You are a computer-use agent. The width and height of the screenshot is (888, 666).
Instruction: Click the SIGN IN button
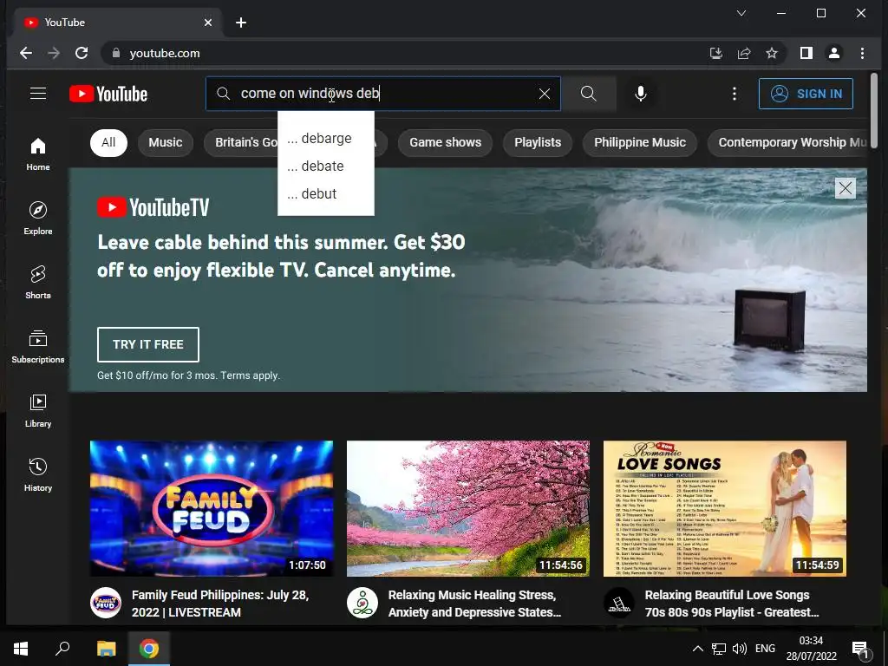806,94
